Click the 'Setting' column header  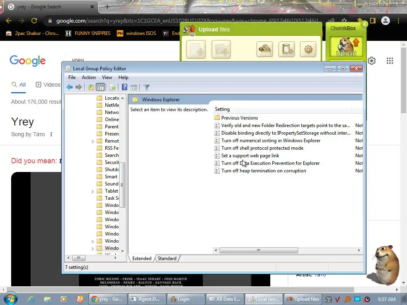click(283, 109)
